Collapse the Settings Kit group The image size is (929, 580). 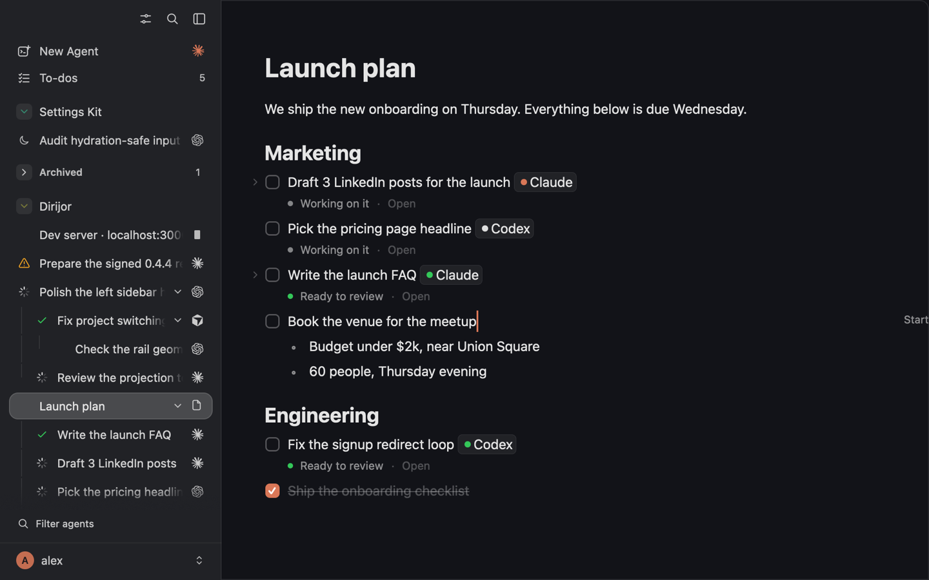coord(24,111)
